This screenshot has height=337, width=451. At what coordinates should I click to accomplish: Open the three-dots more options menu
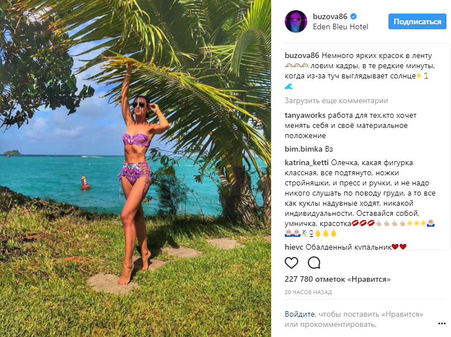[x=441, y=323]
